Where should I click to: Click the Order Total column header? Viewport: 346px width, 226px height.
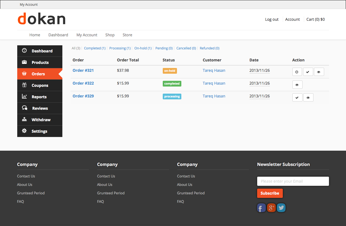[x=128, y=60]
